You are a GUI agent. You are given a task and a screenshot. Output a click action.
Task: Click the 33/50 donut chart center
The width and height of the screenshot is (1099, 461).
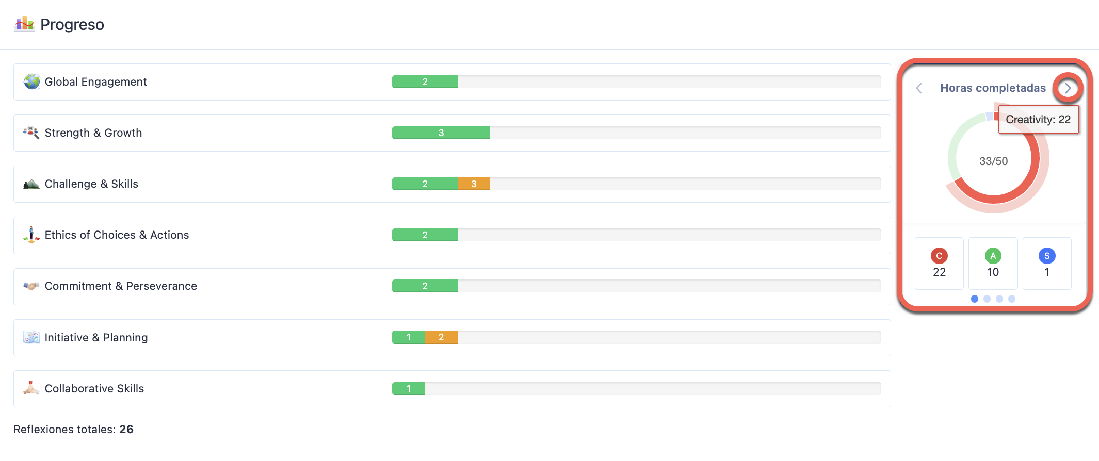tap(993, 161)
